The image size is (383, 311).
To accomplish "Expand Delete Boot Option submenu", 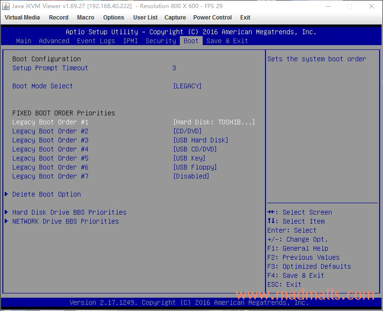I will [x=47, y=194].
